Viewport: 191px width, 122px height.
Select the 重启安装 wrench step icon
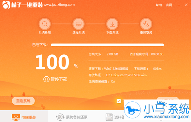coord(146,24)
